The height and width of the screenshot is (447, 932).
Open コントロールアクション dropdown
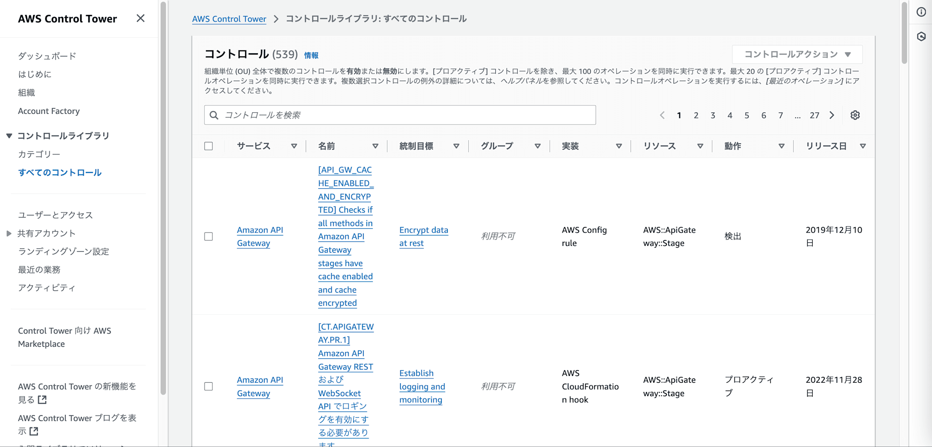click(797, 54)
